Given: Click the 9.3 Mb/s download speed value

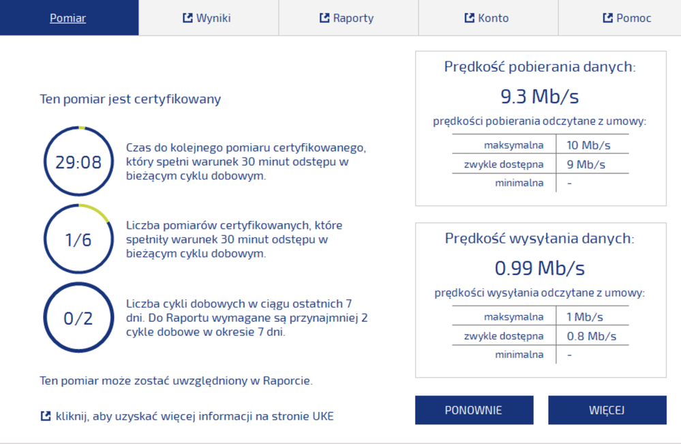Looking at the screenshot, I should [539, 96].
